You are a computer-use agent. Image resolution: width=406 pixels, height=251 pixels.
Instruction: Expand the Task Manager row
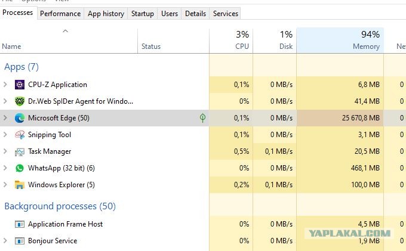pyautogui.click(x=5, y=151)
